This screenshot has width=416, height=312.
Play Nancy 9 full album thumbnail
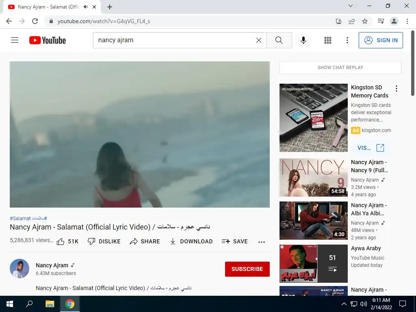(x=313, y=178)
